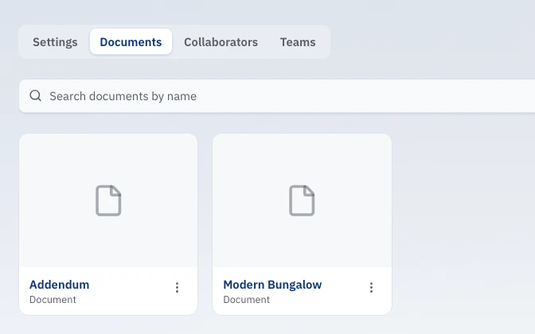Viewport: 535px width, 334px height.
Task: Click the Document label under Addendum
Action: (x=53, y=300)
